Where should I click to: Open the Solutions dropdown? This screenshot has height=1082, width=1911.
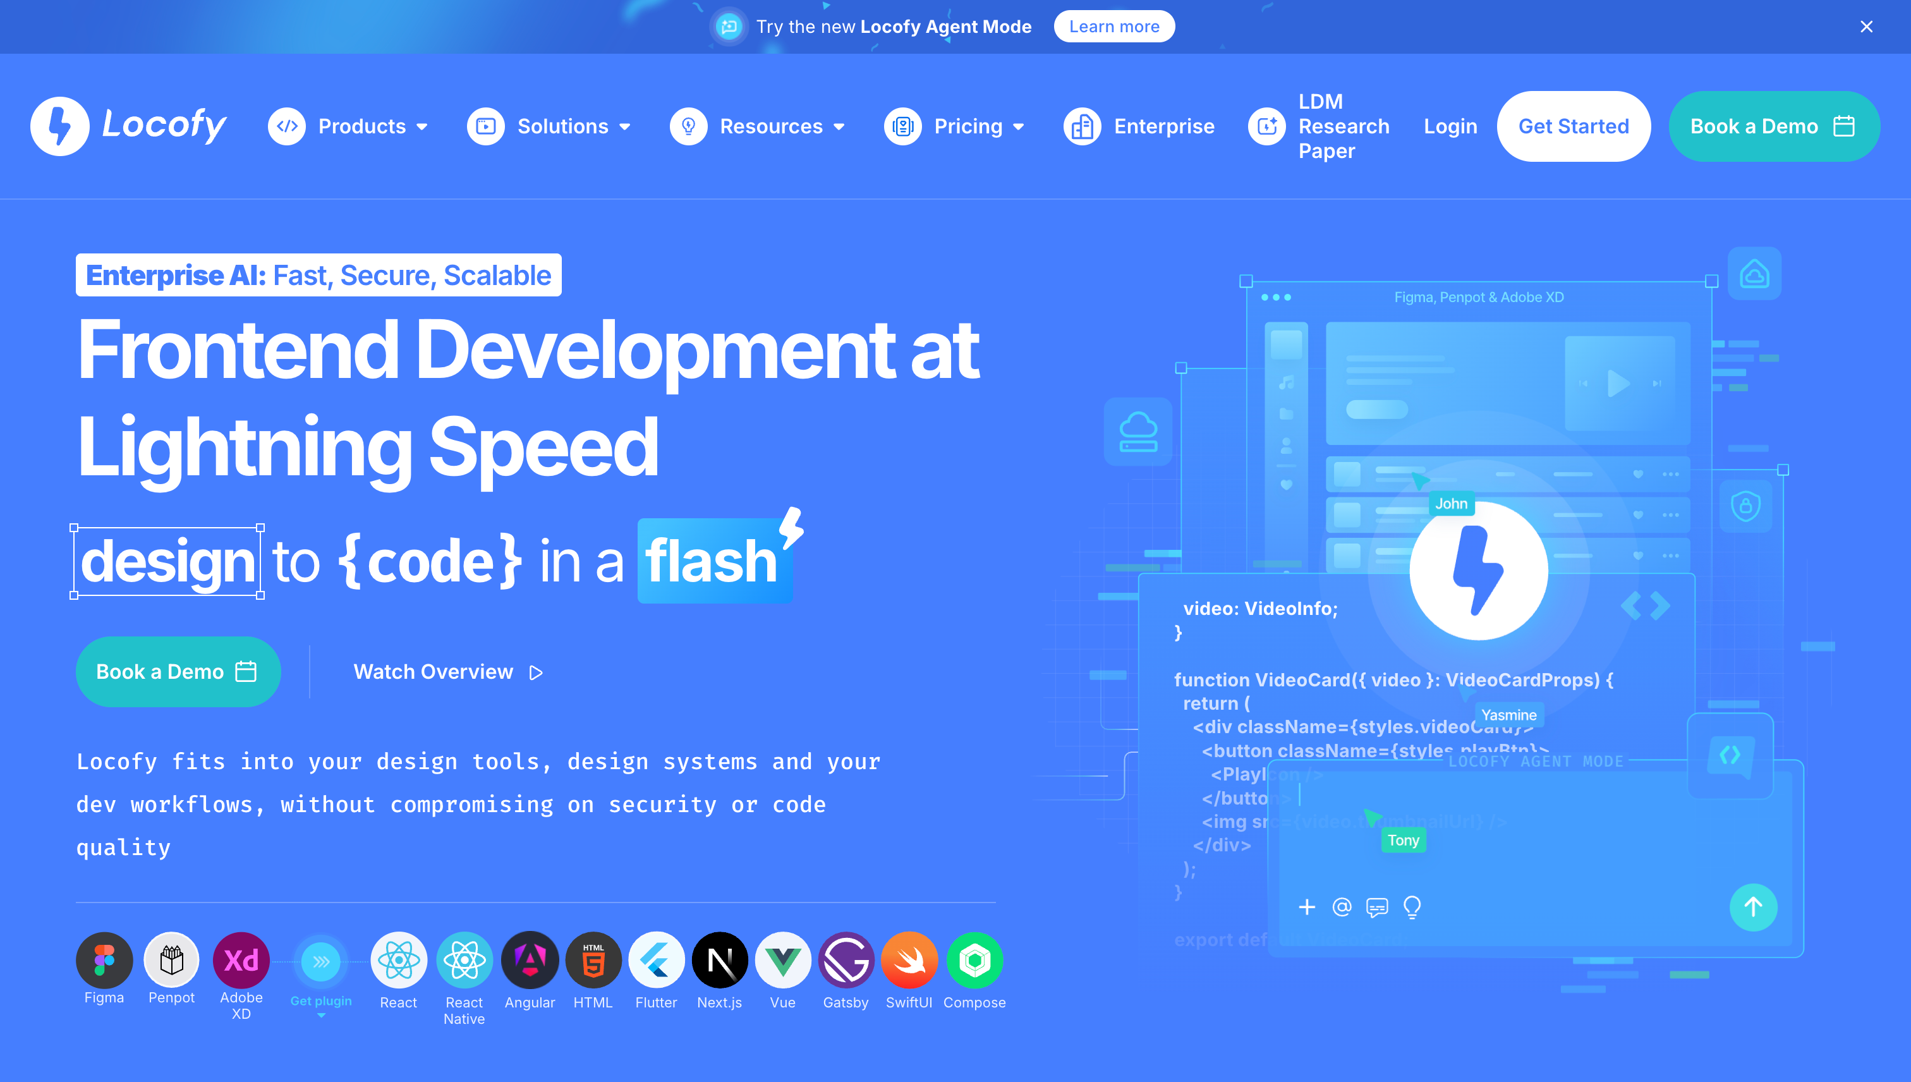[562, 126]
